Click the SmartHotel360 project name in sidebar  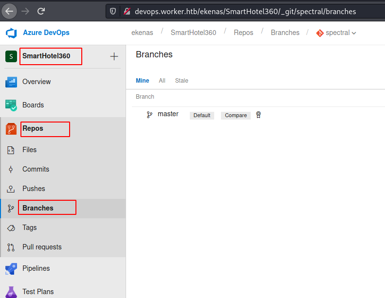pos(46,56)
